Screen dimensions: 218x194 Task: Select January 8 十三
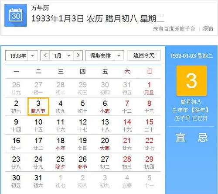click(x=149, y=107)
